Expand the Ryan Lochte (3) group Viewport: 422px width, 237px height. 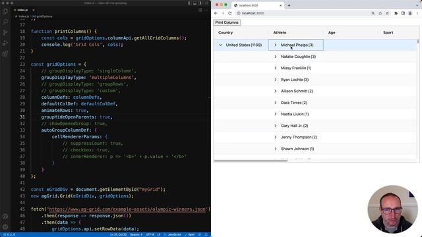(x=276, y=80)
